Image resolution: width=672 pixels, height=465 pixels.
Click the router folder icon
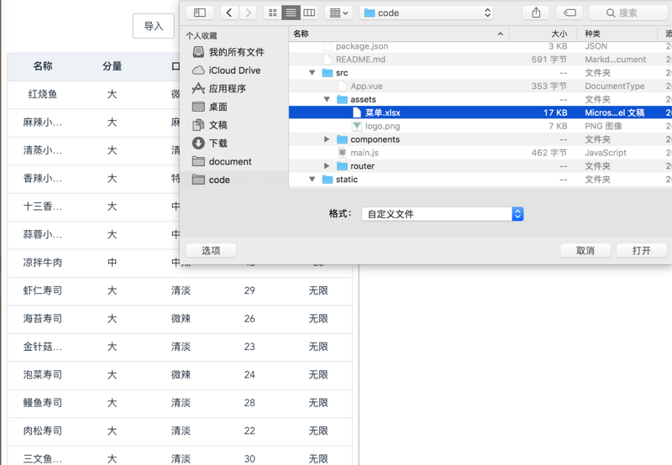click(x=342, y=165)
